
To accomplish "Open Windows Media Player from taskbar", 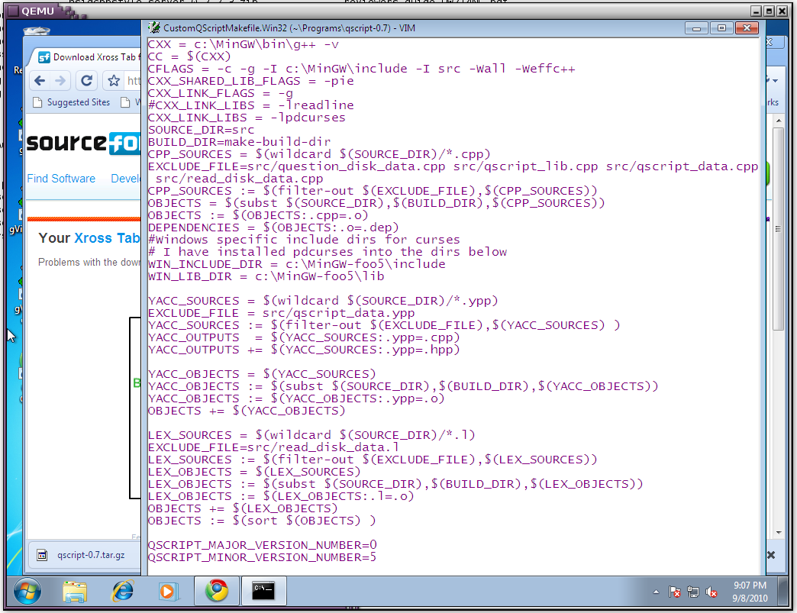I will tap(167, 591).
